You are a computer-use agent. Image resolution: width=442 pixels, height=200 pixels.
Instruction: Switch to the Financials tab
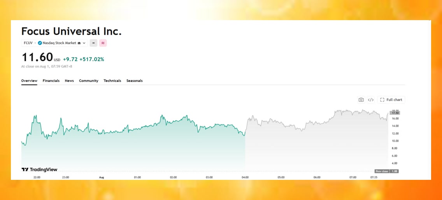click(51, 81)
